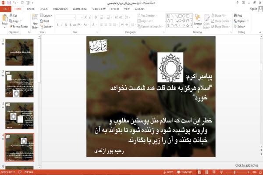Image resolution: width=263 pixels, height=175 pixels.
Task: Click 'Click to add notes' area
Action: tap(246, 165)
